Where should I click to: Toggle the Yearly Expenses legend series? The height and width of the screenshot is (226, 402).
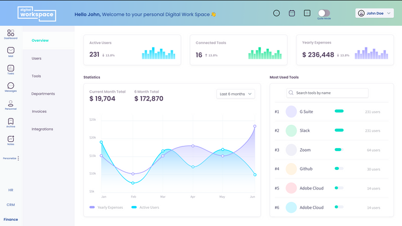(106, 207)
